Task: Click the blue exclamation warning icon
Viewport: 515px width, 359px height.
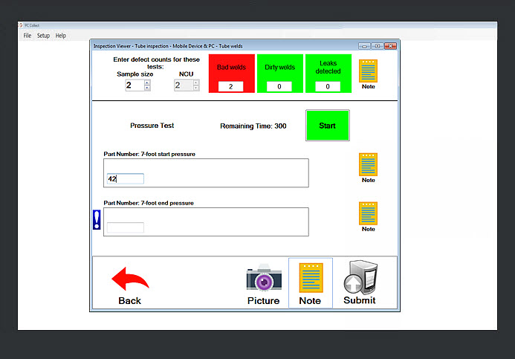Action: pyautogui.click(x=97, y=220)
